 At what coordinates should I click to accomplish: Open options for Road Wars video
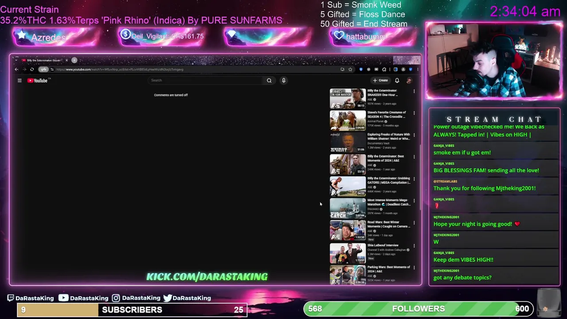click(414, 223)
